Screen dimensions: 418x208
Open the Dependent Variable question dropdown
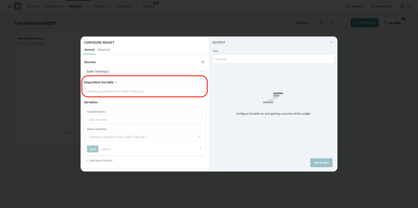(144, 91)
